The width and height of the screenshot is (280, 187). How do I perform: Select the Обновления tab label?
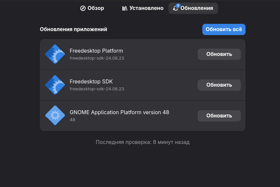pyautogui.click(x=197, y=8)
